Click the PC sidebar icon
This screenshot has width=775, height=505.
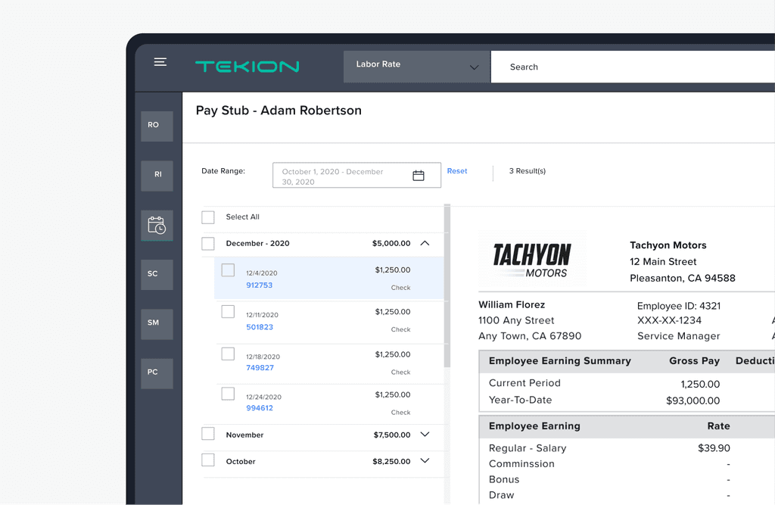(x=157, y=373)
